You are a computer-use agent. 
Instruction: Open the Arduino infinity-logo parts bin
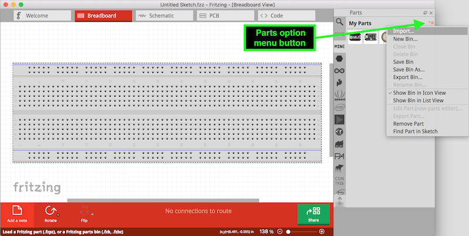click(x=339, y=71)
